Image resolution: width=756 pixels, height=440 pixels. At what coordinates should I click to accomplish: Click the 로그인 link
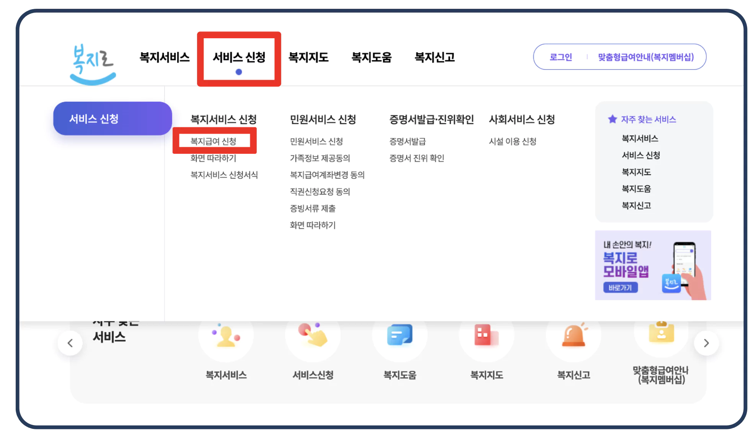click(x=560, y=57)
